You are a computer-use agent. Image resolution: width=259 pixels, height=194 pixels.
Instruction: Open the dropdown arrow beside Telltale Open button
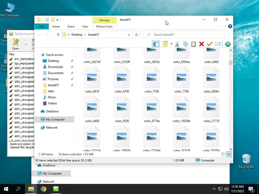pos(26,44)
